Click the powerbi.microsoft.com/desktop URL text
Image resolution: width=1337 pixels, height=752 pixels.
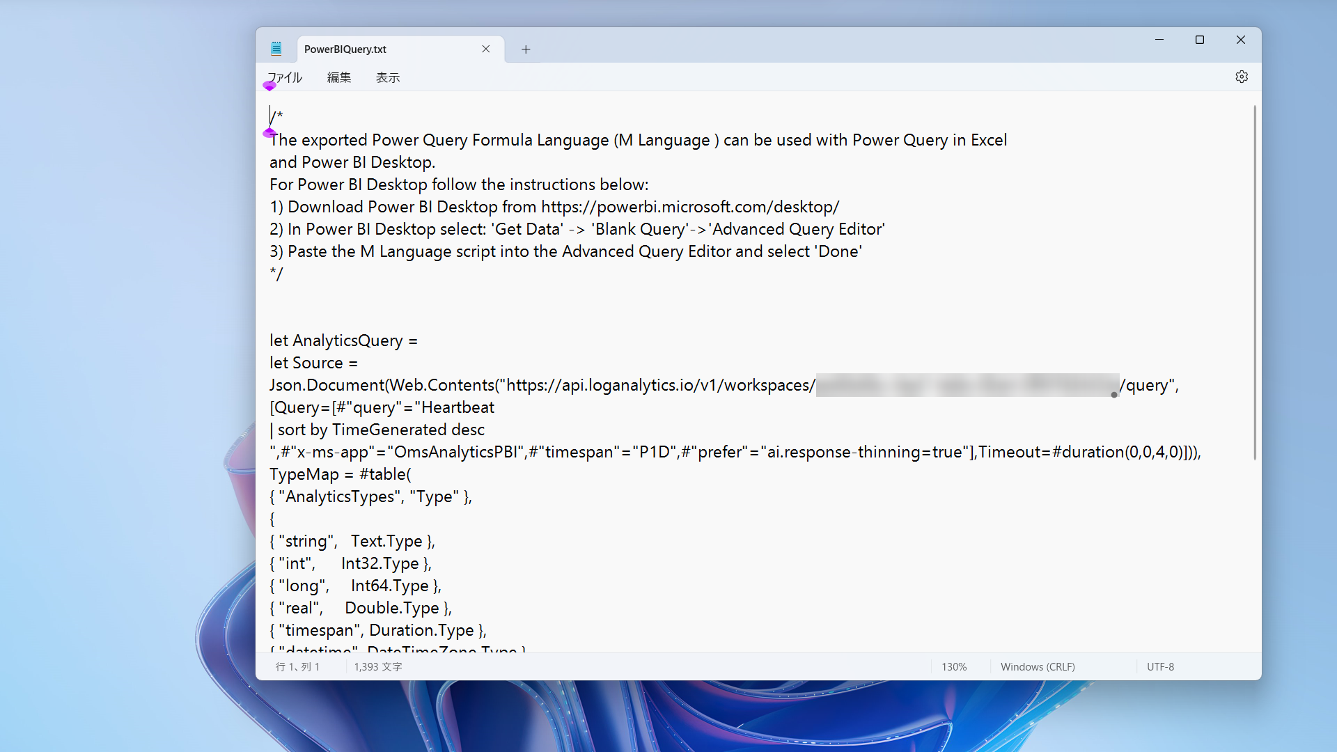pyautogui.click(x=689, y=207)
